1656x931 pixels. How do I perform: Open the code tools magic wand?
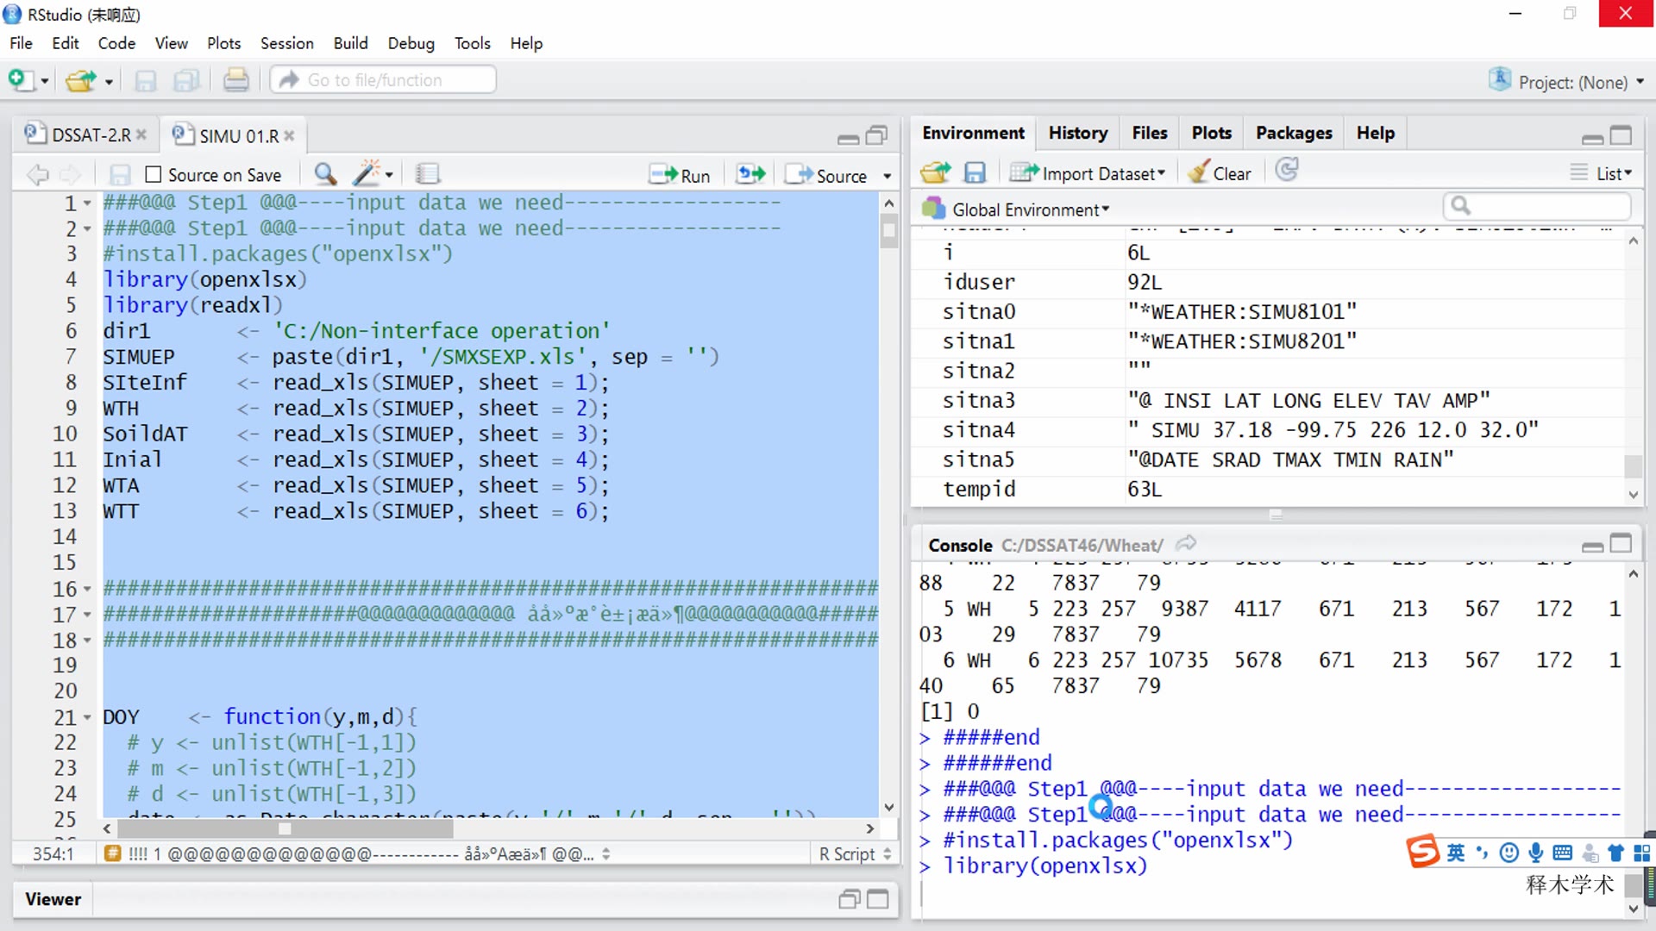(x=372, y=174)
